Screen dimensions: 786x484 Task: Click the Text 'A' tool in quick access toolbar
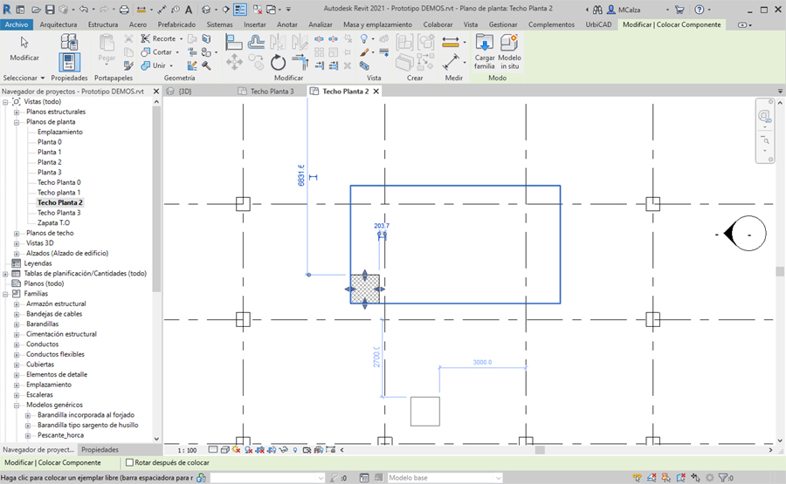click(188, 10)
